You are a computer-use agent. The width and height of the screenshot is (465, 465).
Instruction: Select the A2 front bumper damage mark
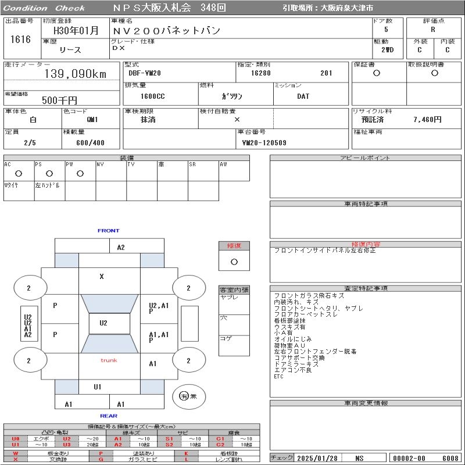tap(121, 248)
